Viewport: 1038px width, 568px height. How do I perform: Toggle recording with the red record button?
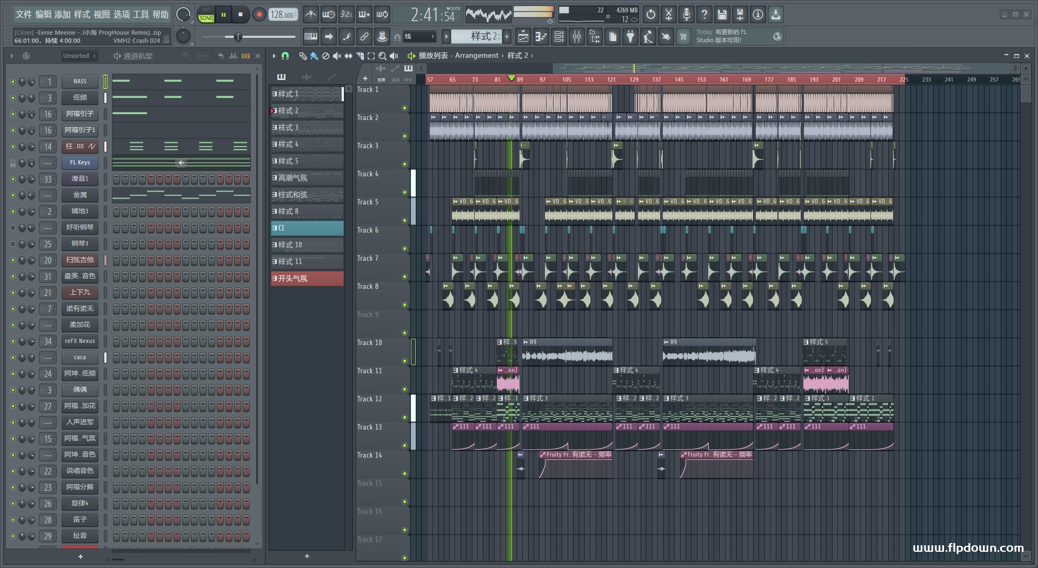(259, 15)
